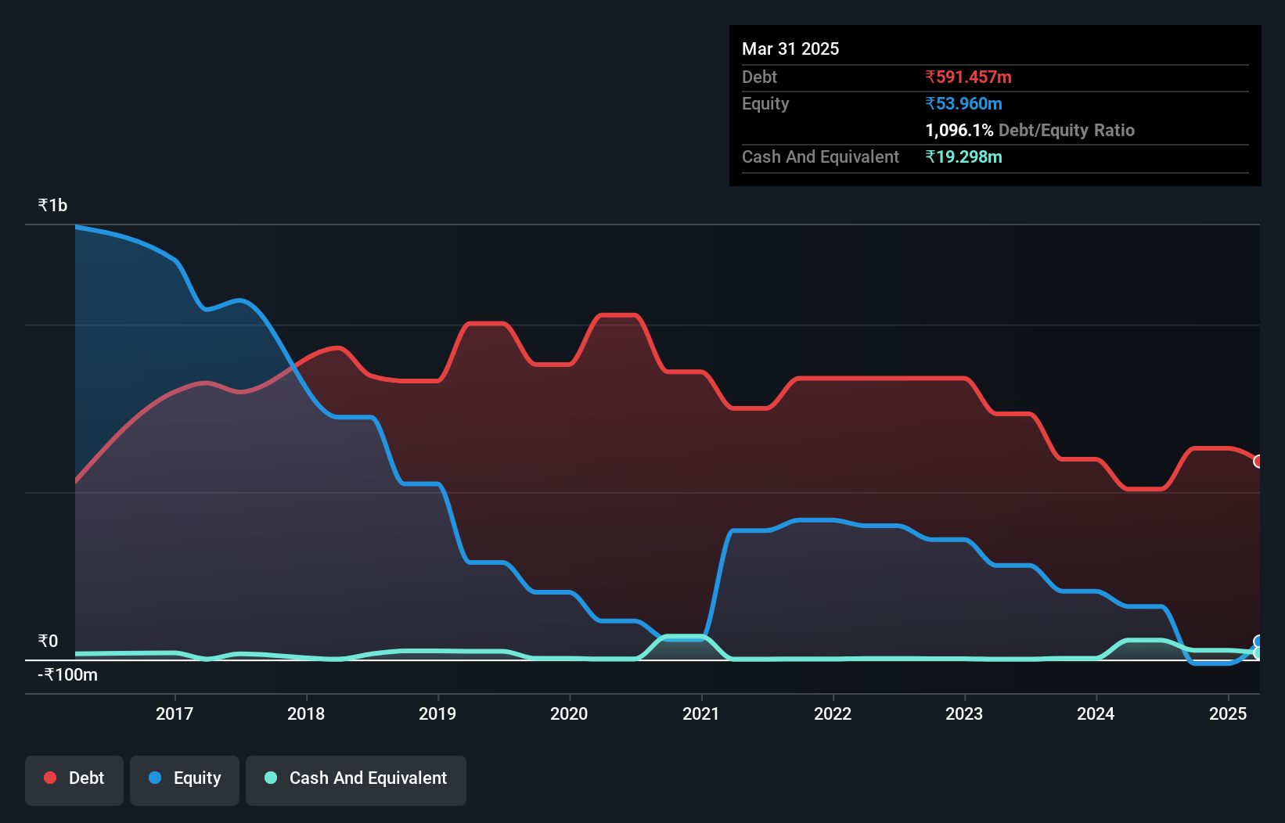This screenshot has height=823, width=1285.
Task: Click the 2017 x-axis label
Action: tap(175, 713)
